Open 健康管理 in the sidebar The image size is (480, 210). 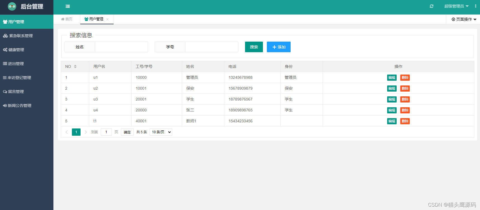(27, 50)
